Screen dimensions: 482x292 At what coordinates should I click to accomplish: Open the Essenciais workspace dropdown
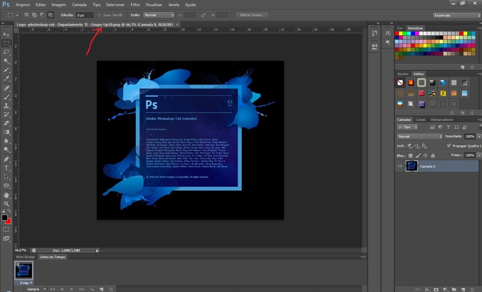click(457, 15)
